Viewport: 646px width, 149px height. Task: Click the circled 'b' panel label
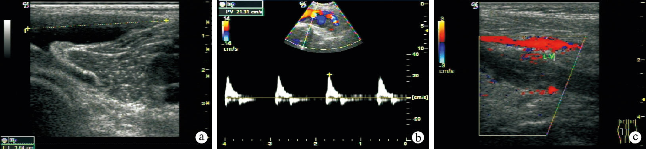coord(418,137)
